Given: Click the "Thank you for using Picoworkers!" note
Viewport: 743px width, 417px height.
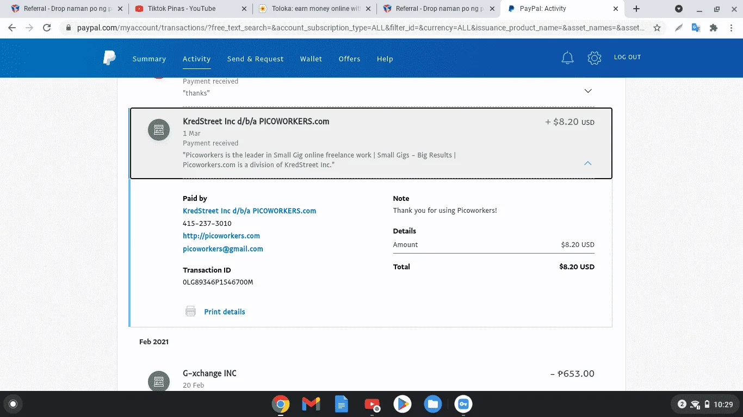Looking at the screenshot, I should point(445,211).
